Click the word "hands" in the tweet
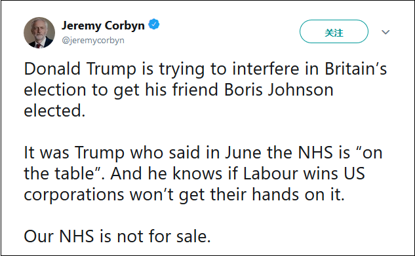 coord(275,194)
